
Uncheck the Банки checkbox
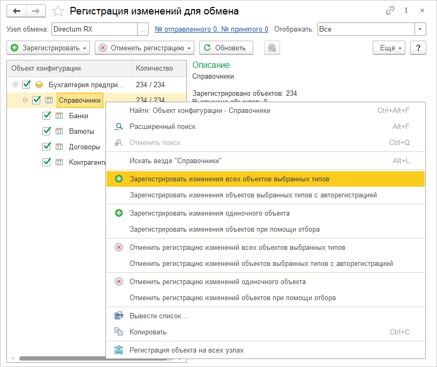47,116
